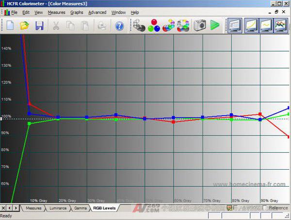Switch to the Gamma tab
The image size is (291, 220).
point(80,208)
